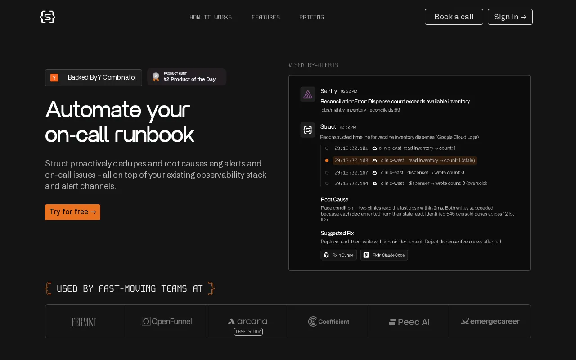Open the Fermàt customer logo

[84, 322]
